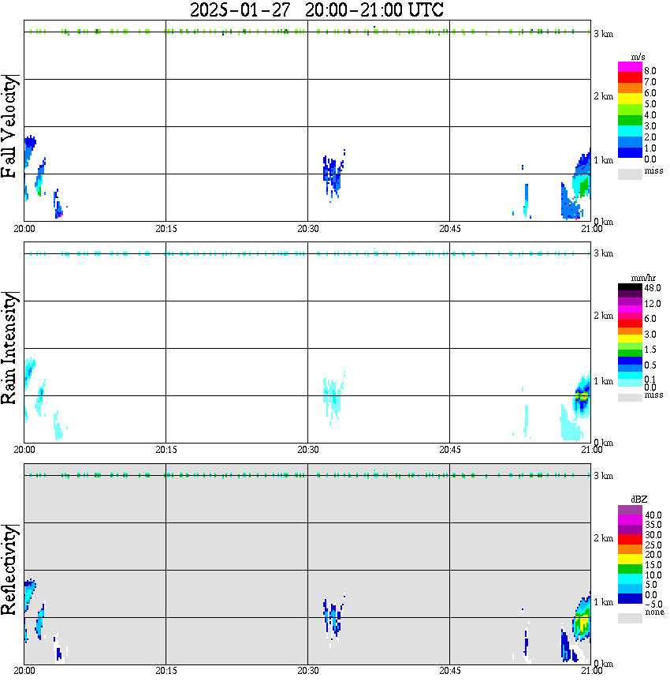The height and width of the screenshot is (685, 670).
Task: Click the '3 km' label beside Rain Intensity panel
Action: point(603,254)
